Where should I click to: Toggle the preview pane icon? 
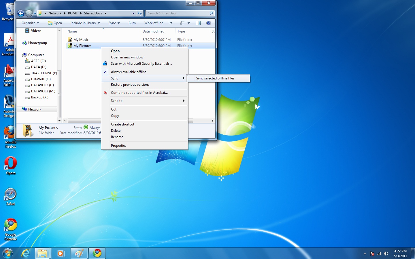point(198,23)
